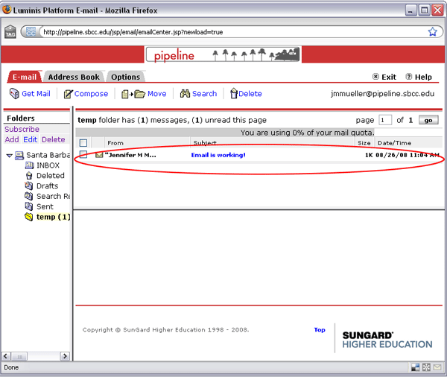Collapse the Santa Barbara mailbox tree

tap(9, 155)
